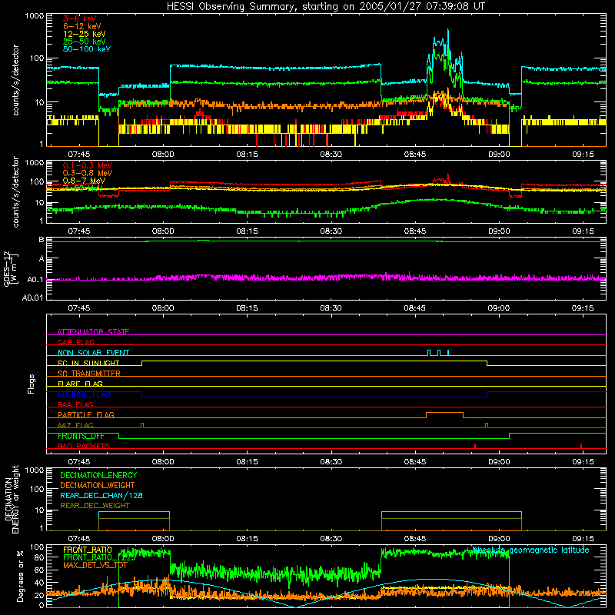
Task: Select the 50-100 keV legend label
Action: point(87,49)
